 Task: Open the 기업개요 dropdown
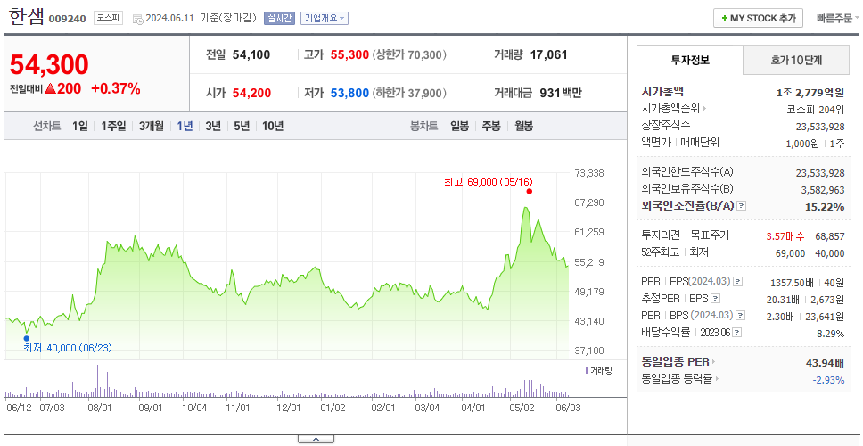point(325,18)
